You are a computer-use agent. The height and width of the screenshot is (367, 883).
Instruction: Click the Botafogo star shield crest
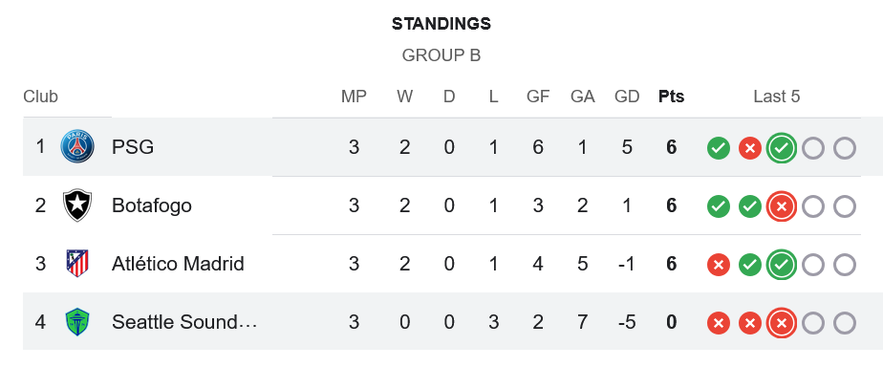[77, 205]
